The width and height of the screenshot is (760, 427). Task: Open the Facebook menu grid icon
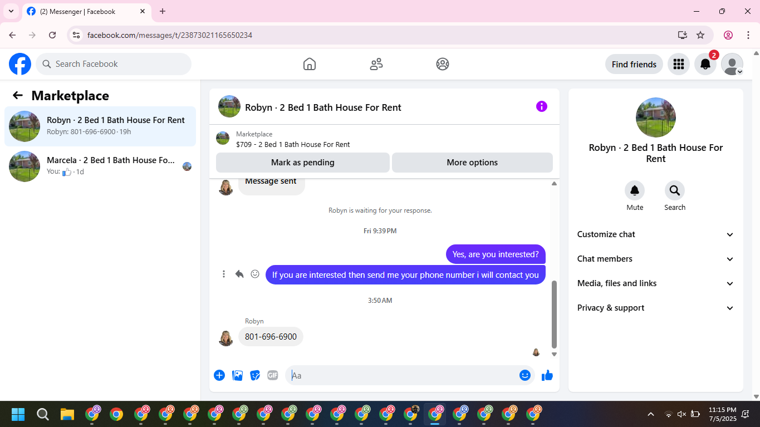(678, 64)
